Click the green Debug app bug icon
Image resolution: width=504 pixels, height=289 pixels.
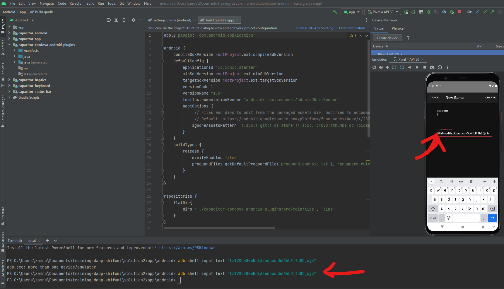[x=429, y=12]
